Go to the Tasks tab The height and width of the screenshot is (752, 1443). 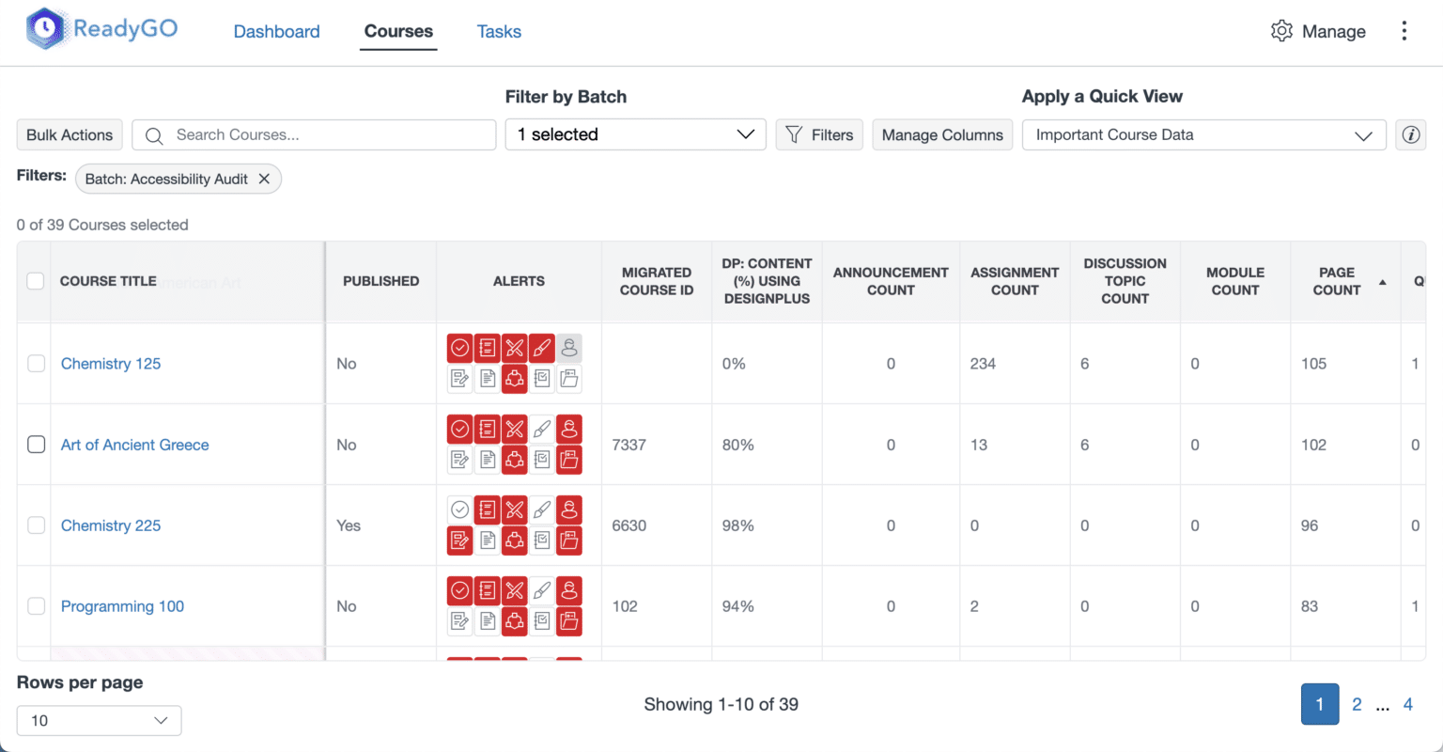click(x=499, y=32)
